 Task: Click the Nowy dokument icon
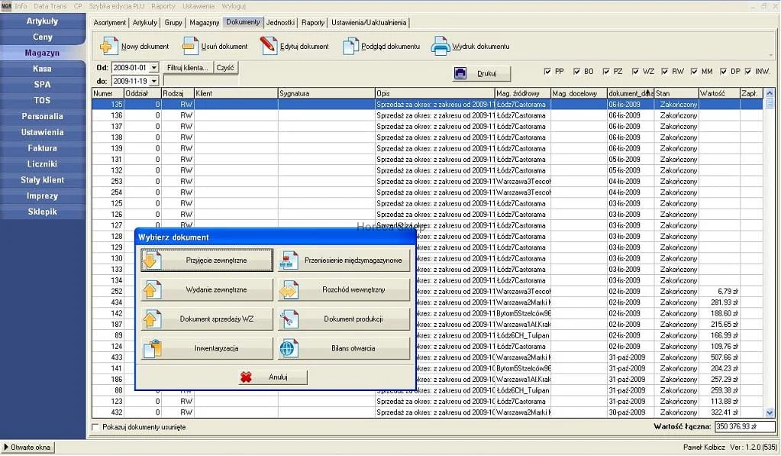pos(109,47)
